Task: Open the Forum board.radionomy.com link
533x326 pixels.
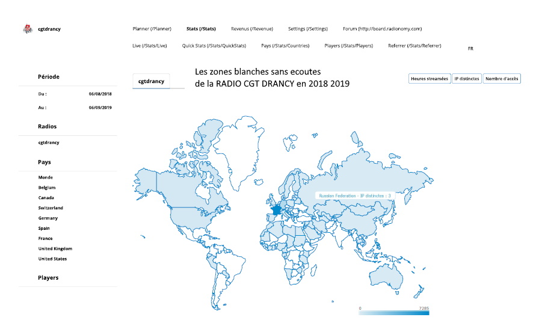Action: click(x=383, y=29)
